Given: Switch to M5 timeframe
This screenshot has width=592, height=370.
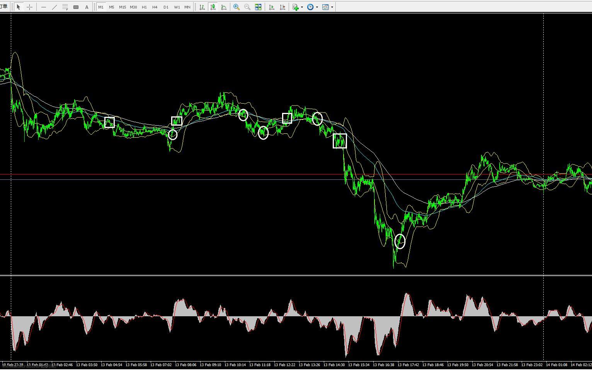Looking at the screenshot, I should coord(112,7).
